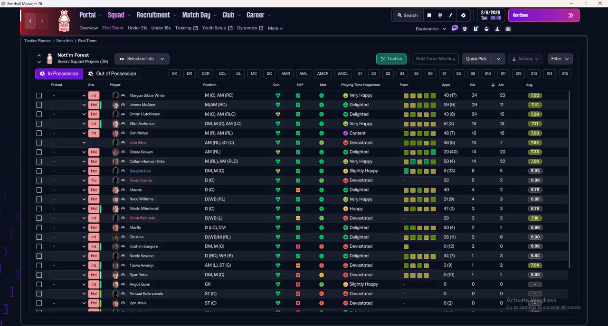Image resolution: width=608 pixels, height=326 pixels.
Task: Click the small info icon beside Jota Silva's portrait
Action: pos(123,143)
